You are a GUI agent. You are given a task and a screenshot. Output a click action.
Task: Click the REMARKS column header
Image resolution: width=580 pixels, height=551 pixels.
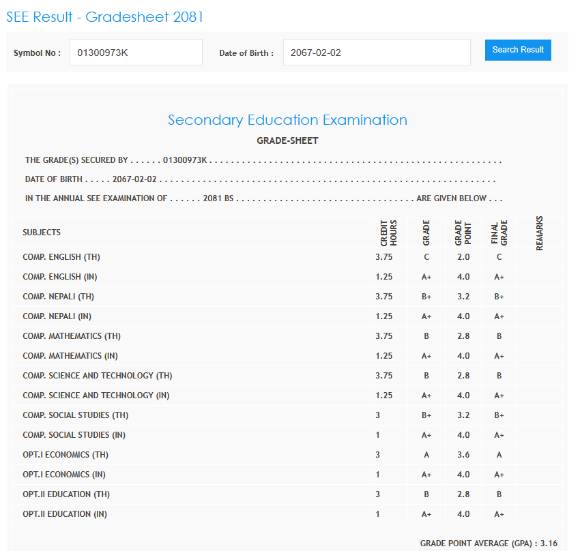click(x=540, y=233)
